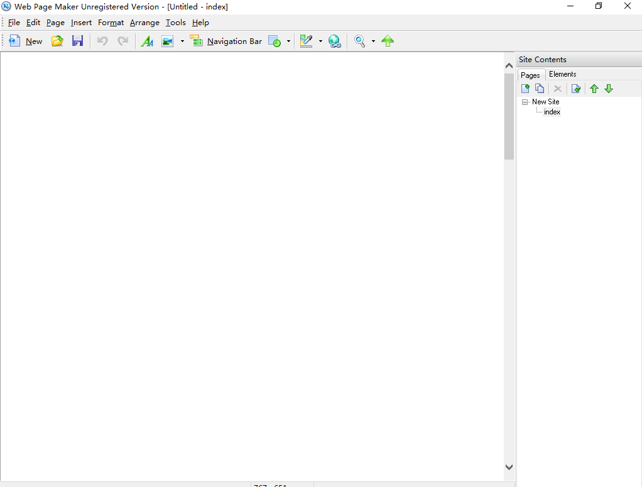Screen dimensions: 642x487
Task: Save the current project
Action: [x=78, y=41]
